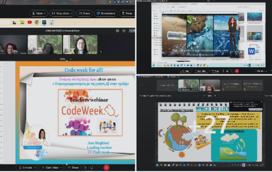Click the taskbar search box
Viewport: 272px width, 172px height.
5,22
